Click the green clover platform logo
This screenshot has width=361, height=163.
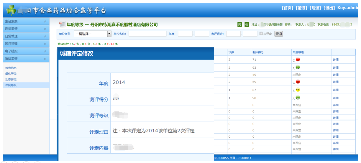pos(11,10)
